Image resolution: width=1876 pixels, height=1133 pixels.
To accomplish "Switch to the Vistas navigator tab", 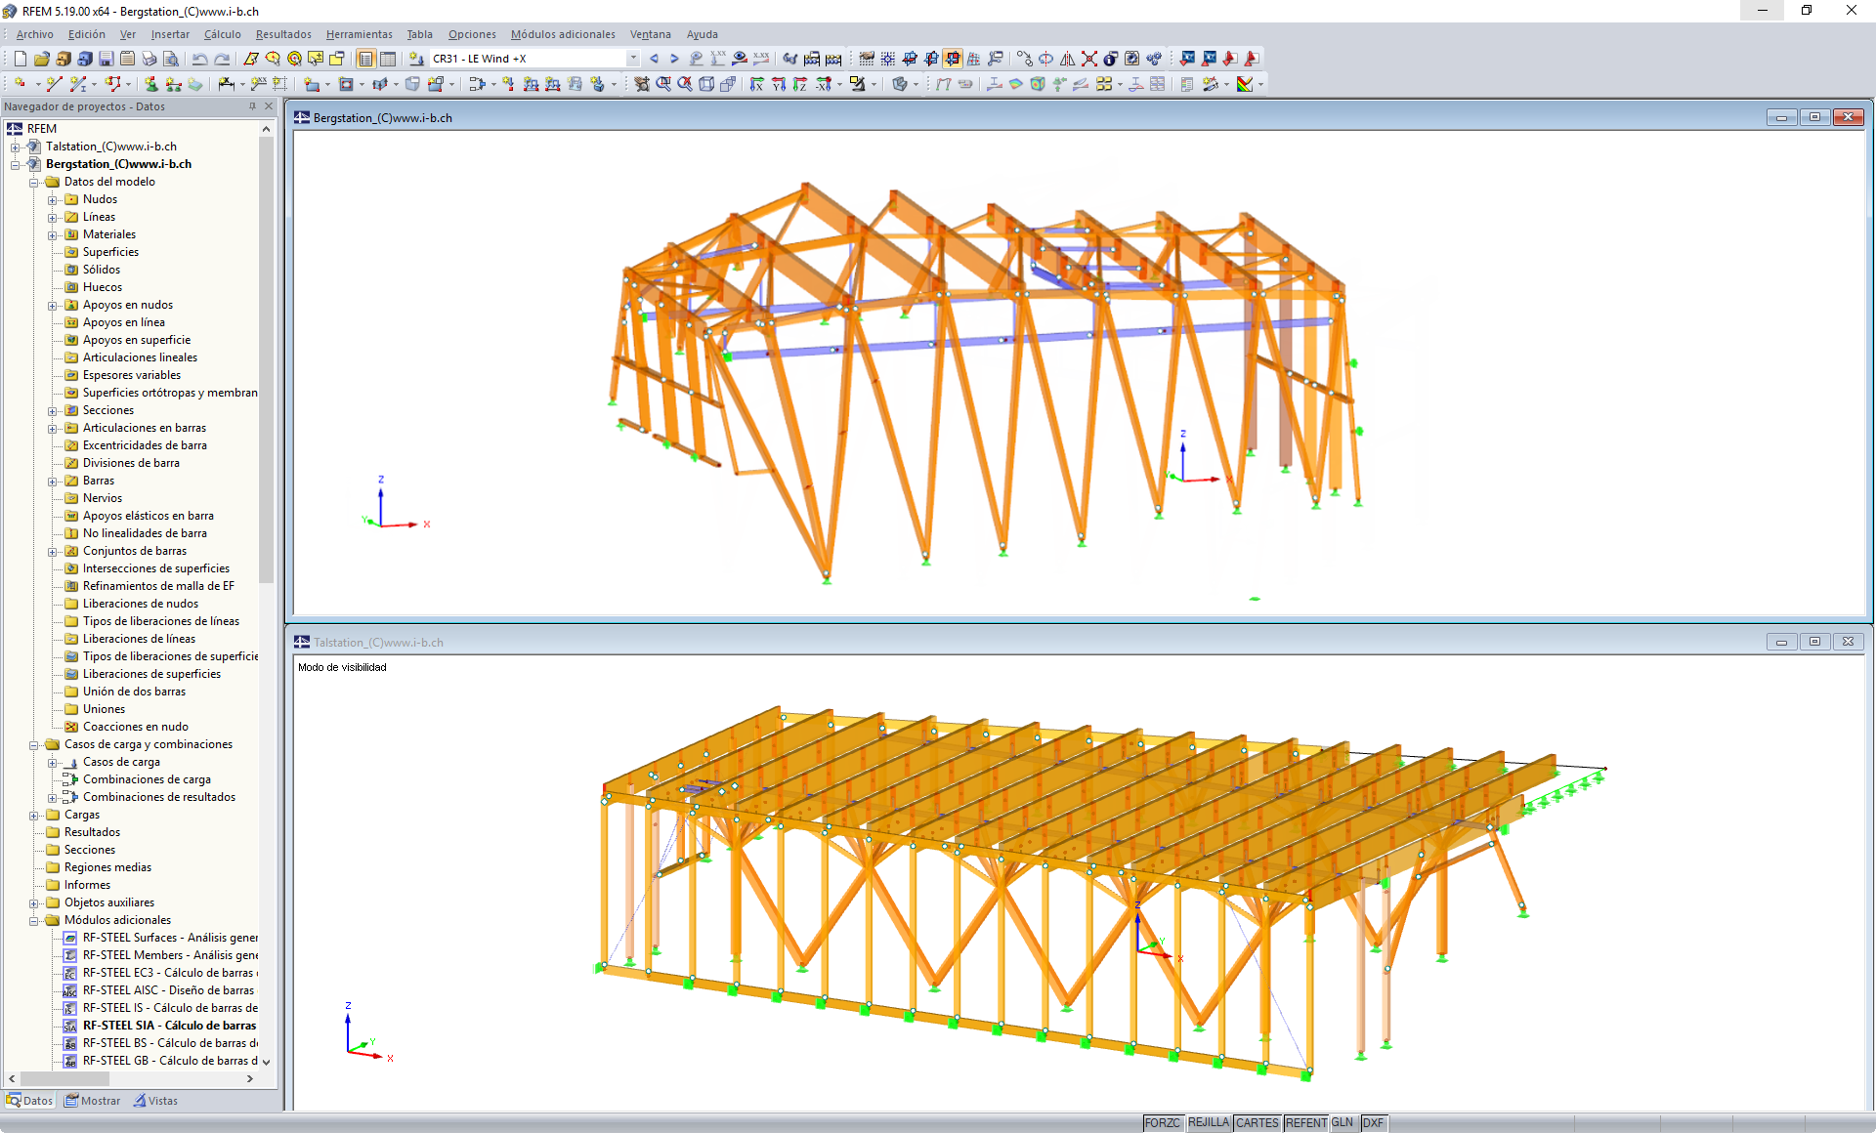I will click(x=156, y=1101).
